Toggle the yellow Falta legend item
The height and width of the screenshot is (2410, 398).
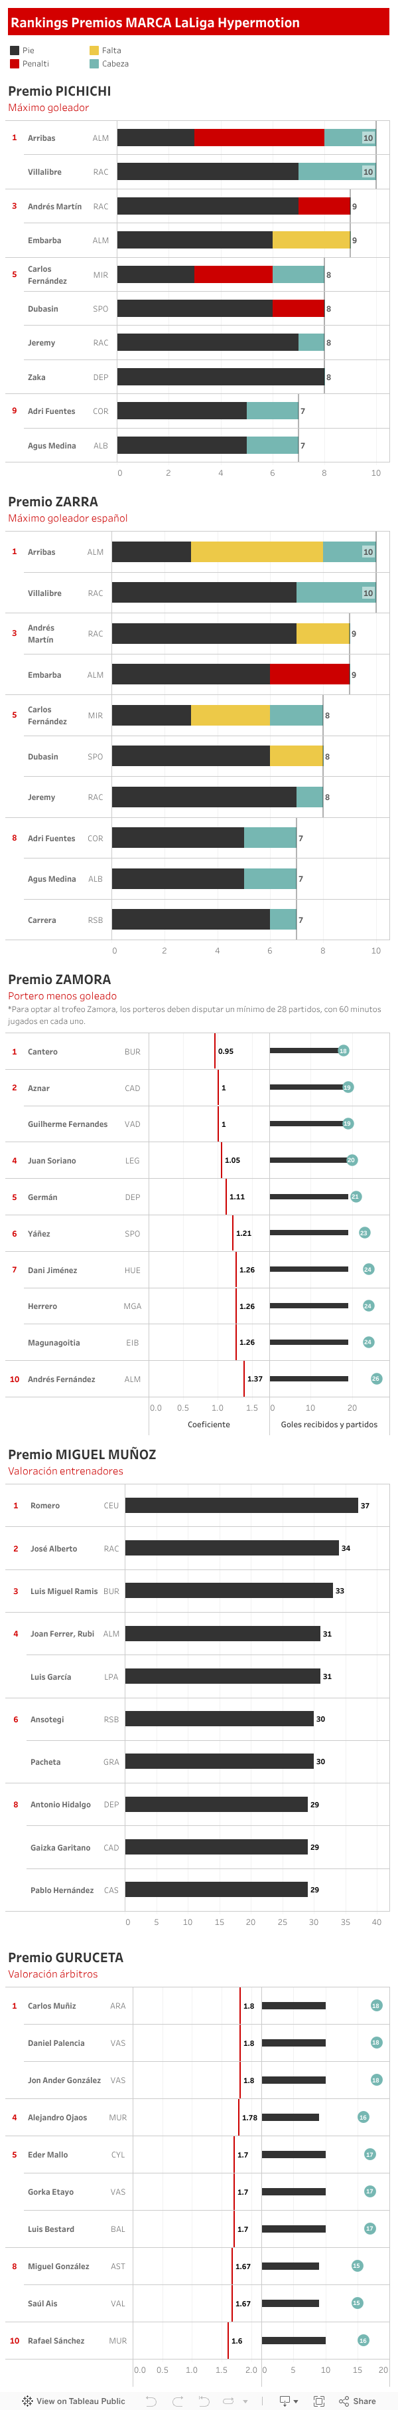tap(94, 50)
